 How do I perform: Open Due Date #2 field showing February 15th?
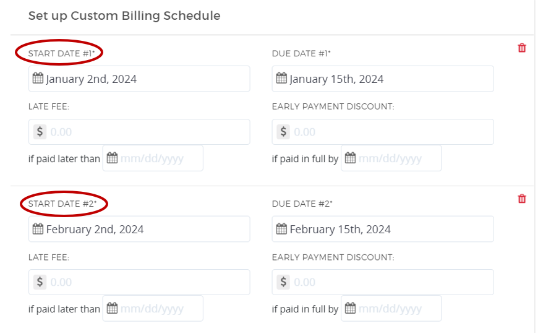coord(389,230)
